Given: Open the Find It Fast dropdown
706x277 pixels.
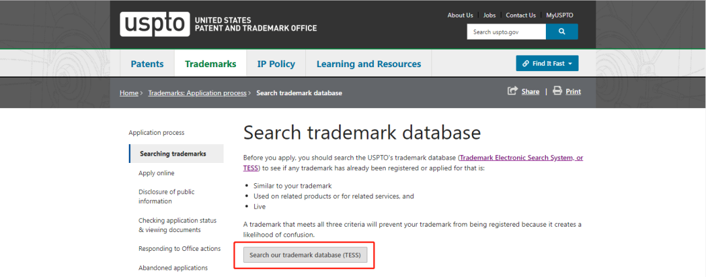Looking at the screenshot, I should tap(546, 63).
